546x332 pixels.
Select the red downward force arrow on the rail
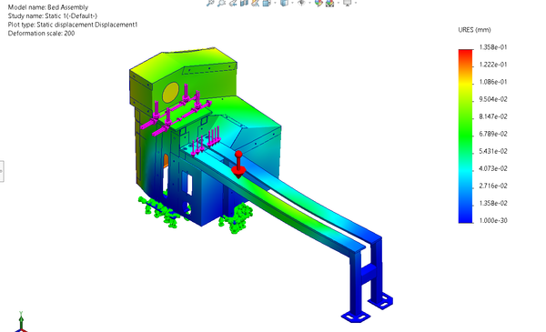click(x=238, y=165)
